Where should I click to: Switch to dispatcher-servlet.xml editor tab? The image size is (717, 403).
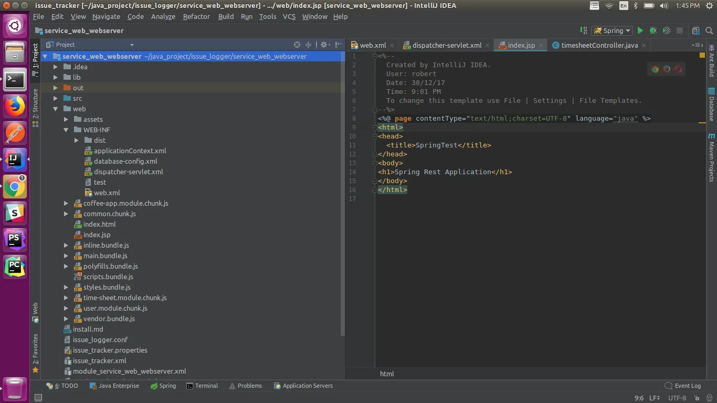447,45
